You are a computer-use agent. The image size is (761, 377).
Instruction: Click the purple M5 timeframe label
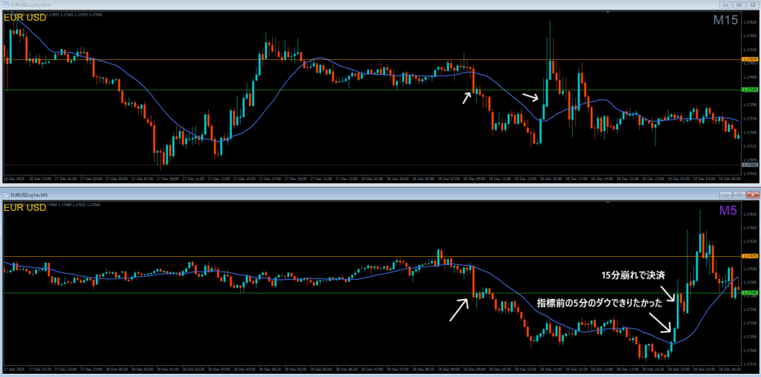click(730, 210)
